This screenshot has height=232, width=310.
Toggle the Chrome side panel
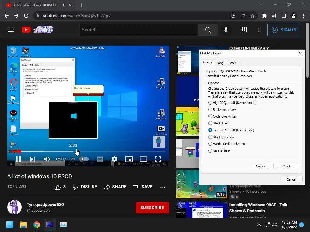(x=284, y=16)
